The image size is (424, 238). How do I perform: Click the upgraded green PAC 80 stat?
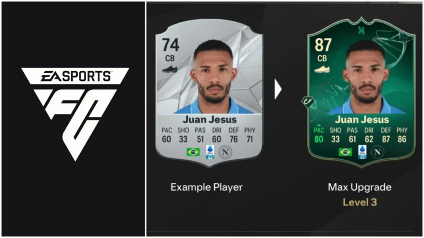click(319, 134)
